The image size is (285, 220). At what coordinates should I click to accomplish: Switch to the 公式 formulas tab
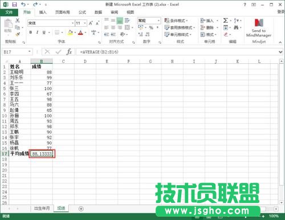coord(82,12)
